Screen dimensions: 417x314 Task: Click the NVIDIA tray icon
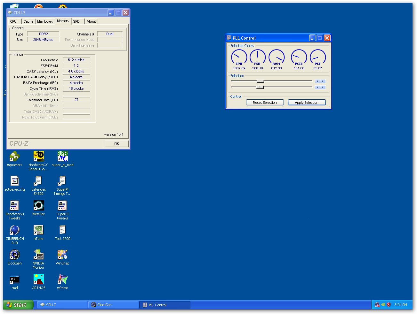383,305
